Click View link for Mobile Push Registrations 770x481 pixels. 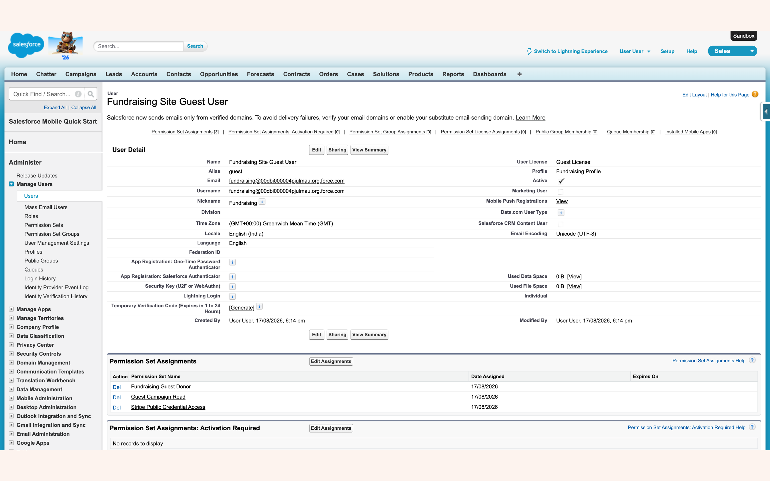[561, 201]
